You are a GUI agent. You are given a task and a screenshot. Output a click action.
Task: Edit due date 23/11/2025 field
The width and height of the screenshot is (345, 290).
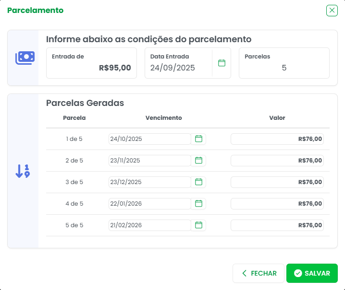click(149, 161)
